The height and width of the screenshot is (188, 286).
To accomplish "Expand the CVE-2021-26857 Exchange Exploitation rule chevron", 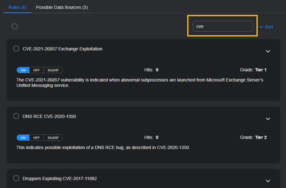I will point(268,51).
